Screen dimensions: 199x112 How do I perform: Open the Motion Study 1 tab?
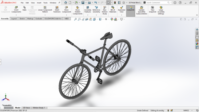39,108
